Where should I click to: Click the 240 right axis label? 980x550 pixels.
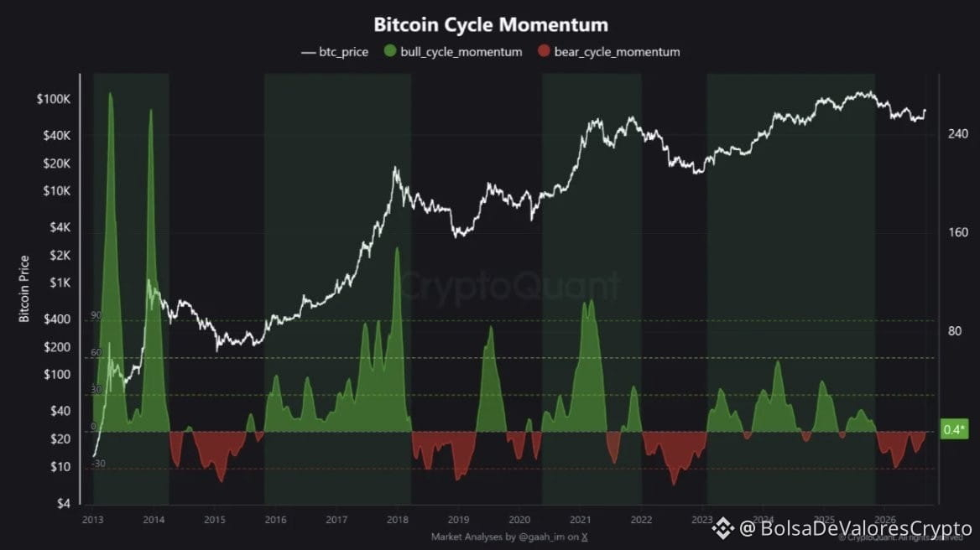(x=957, y=133)
